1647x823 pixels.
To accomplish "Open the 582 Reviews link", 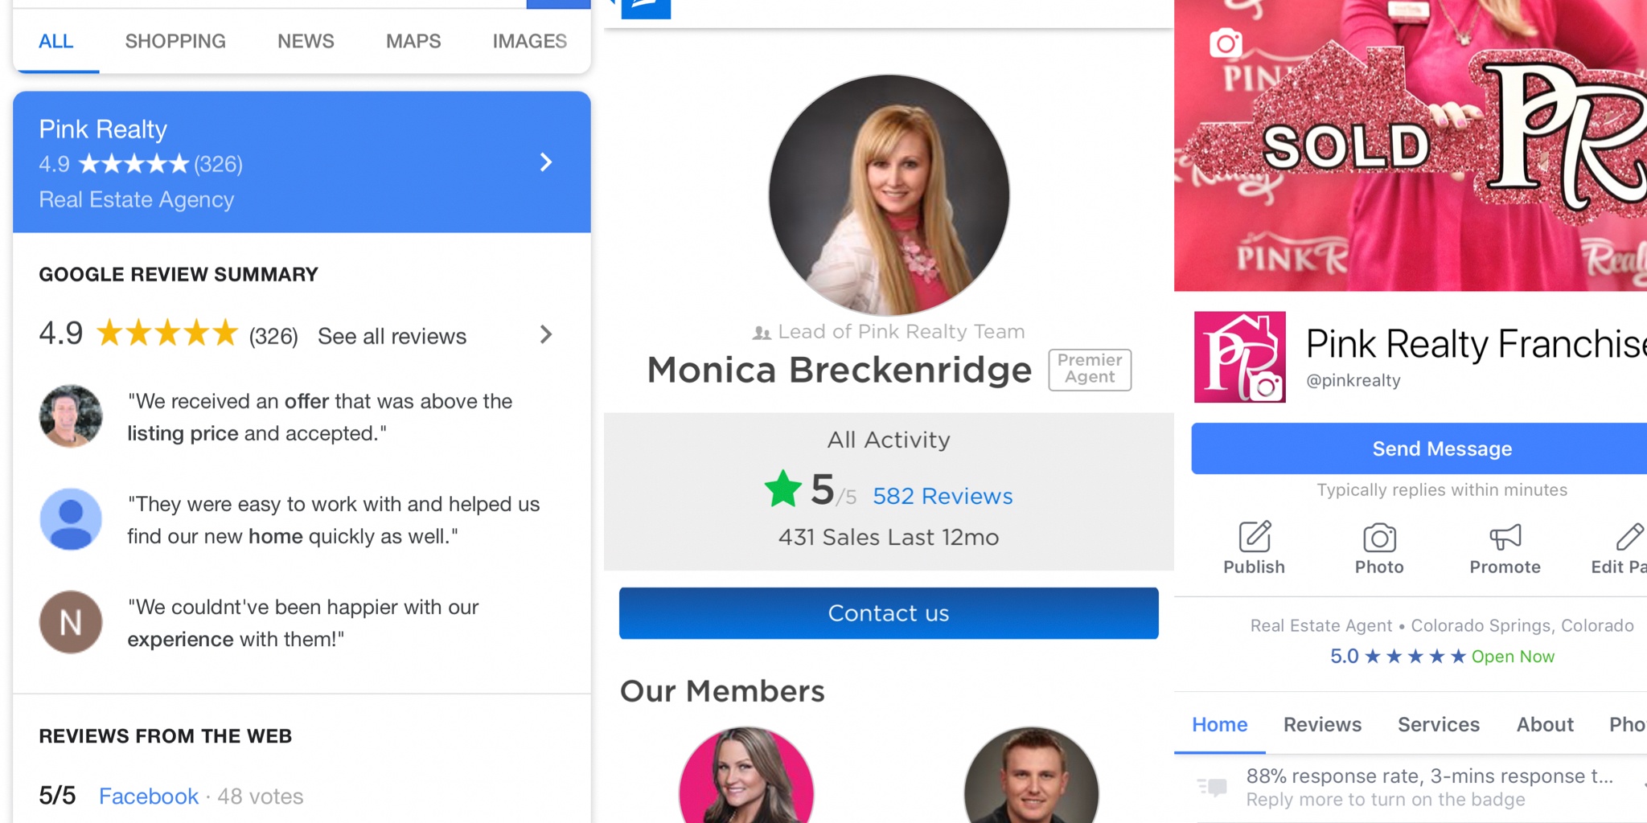I will [x=943, y=496].
